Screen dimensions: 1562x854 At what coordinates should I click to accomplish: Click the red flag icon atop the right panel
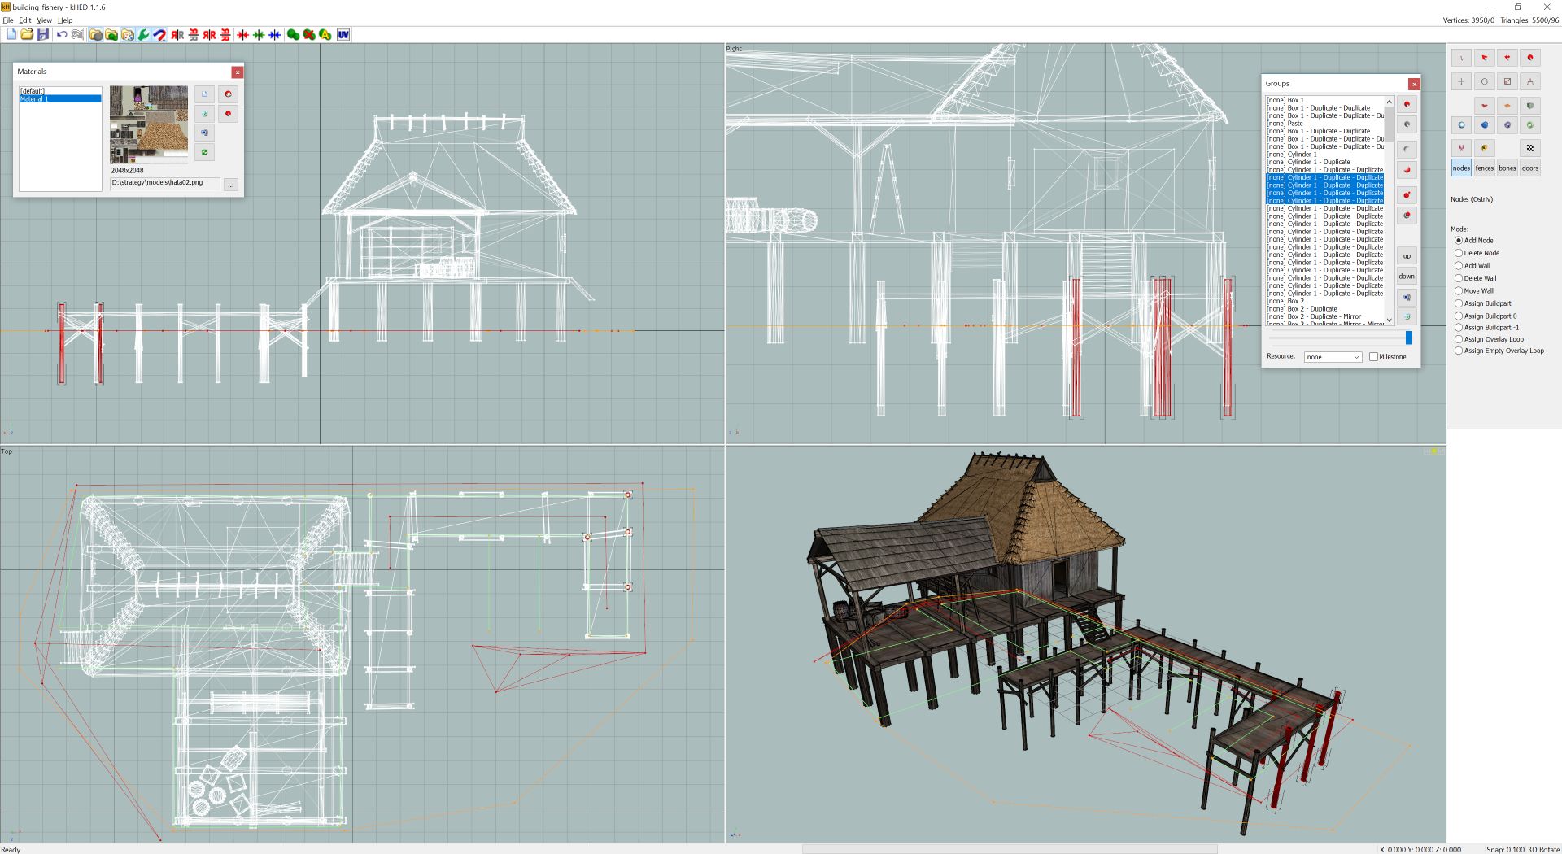(1485, 58)
